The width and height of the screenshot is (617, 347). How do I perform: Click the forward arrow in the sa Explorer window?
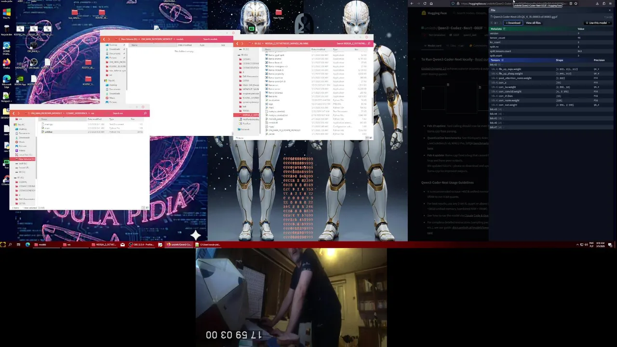[x=18, y=113]
